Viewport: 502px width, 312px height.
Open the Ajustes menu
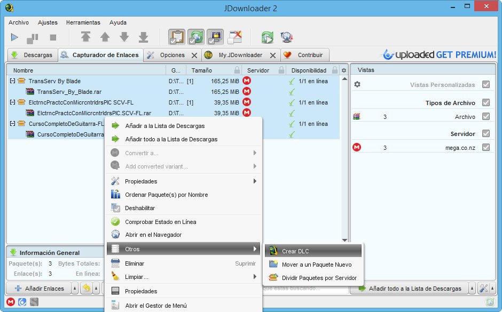[x=48, y=22]
